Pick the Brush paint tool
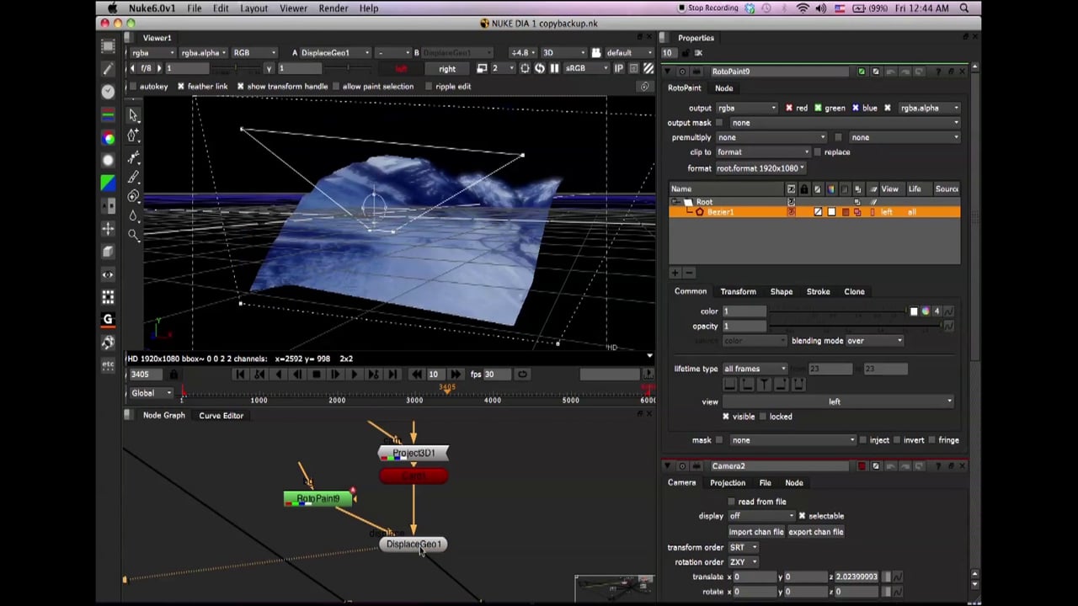This screenshot has width=1078, height=606. (x=133, y=177)
